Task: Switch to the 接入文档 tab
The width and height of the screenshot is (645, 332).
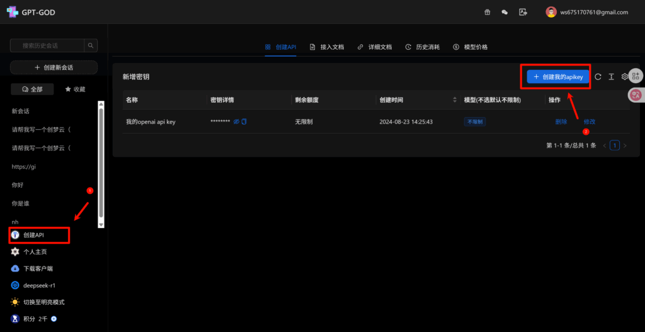Action: click(327, 47)
